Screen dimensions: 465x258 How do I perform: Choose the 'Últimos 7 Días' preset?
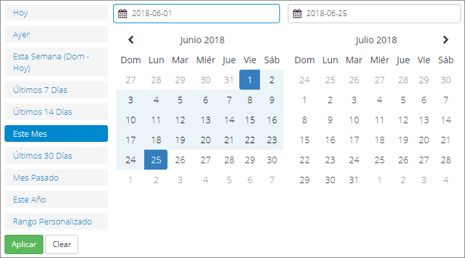coord(56,90)
